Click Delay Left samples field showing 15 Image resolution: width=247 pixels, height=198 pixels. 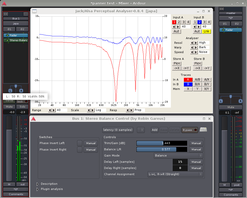click(x=180, y=162)
